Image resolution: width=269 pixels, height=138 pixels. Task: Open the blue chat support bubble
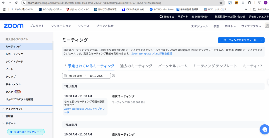click(x=264, y=129)
